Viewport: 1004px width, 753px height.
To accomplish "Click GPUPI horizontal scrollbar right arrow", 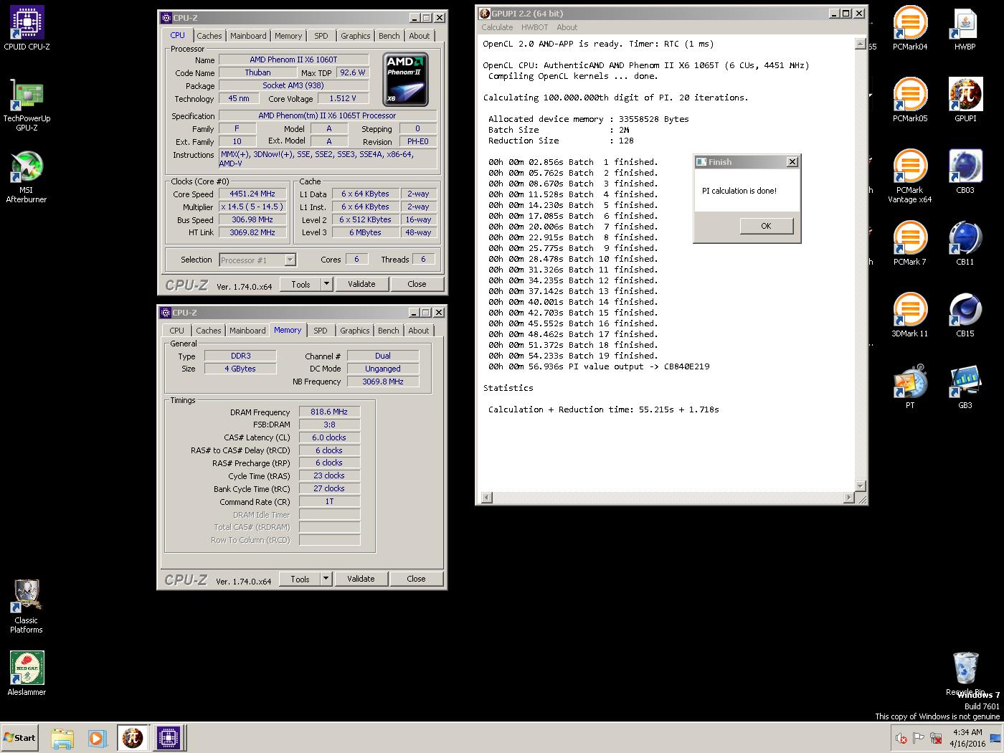I will (850, 497).
